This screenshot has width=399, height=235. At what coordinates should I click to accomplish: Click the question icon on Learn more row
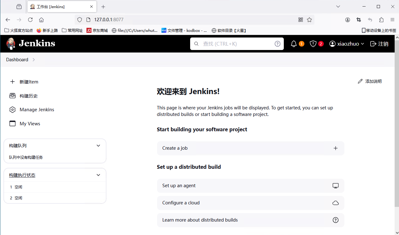336,220
